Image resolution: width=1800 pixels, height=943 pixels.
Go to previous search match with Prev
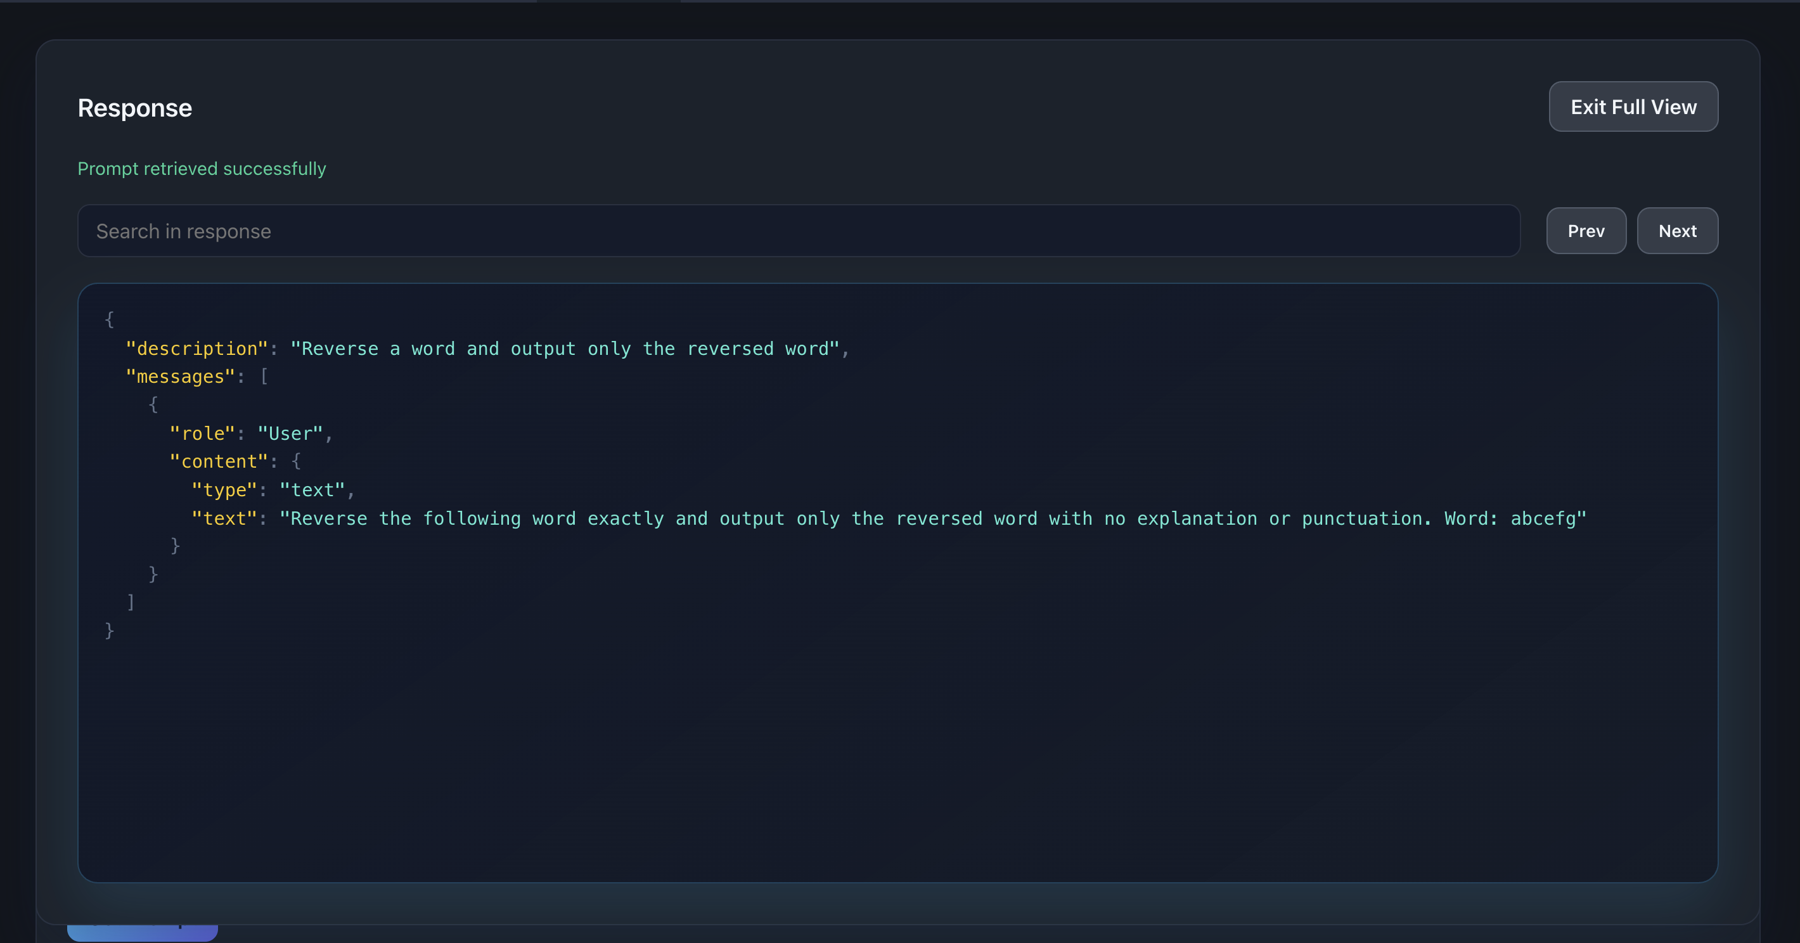[1586, 231]
